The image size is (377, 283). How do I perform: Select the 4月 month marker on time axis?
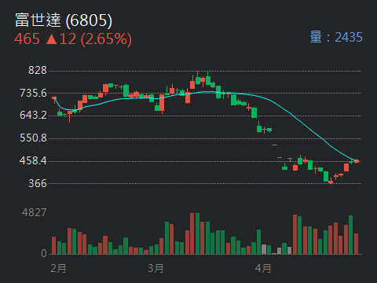[263, 269]
